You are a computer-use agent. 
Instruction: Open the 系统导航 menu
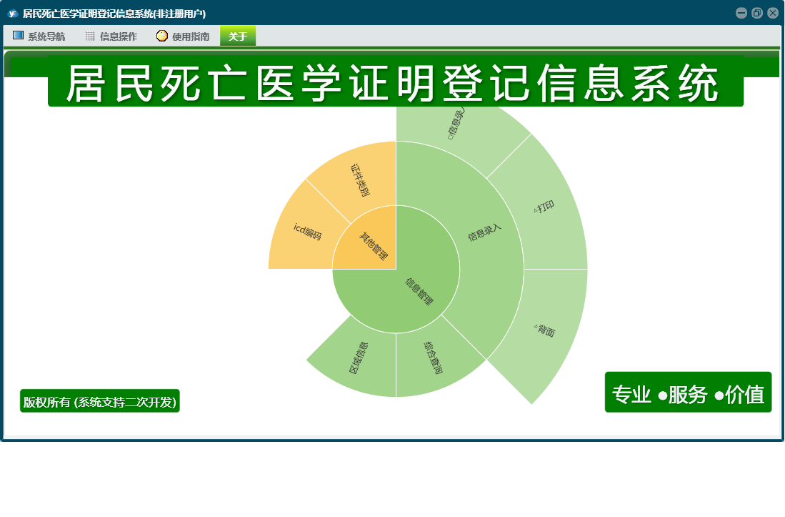(x=39, y=36)
